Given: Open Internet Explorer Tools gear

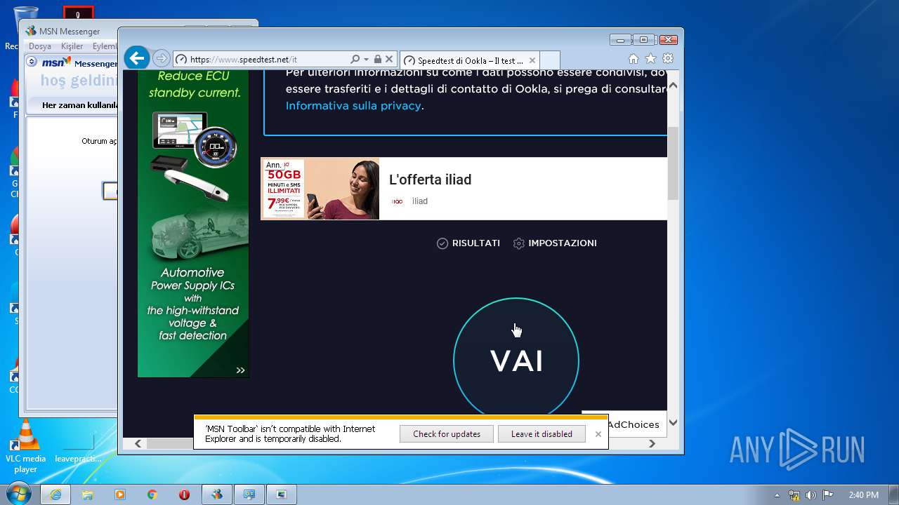Looking at the screenshot, I should click(668, 59).
